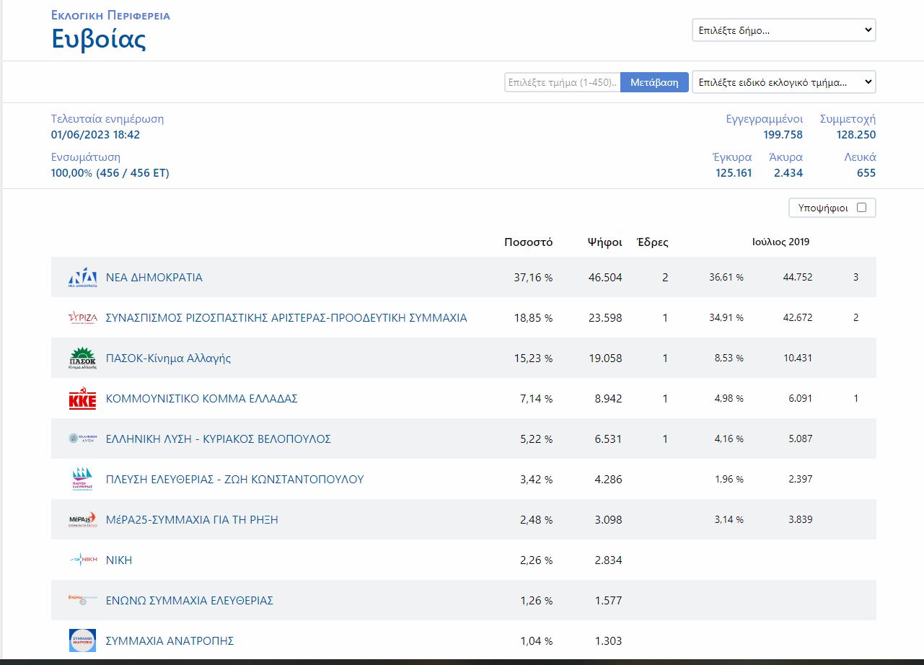Click the Συμμετοχή label
The width and height of the screenshot is (924, 665).
click(x=848, y=119)
